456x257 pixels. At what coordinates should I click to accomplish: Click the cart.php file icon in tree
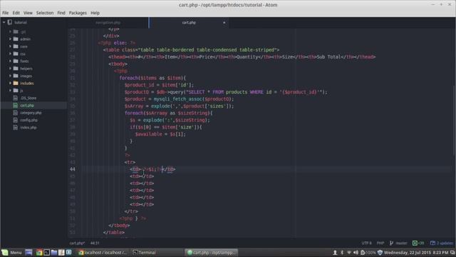16,105
